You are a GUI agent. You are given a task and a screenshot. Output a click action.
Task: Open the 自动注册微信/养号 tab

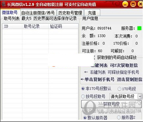coord(38,13)
